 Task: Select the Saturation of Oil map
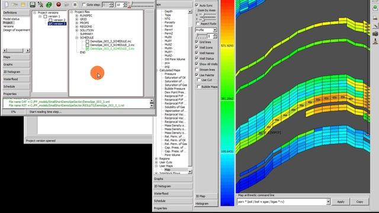(175, 78)
